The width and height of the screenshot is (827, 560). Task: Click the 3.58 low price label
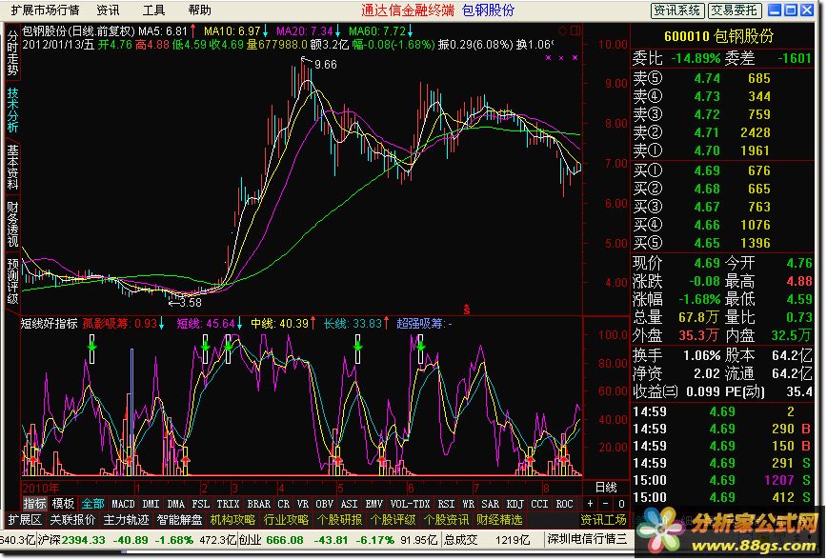pos(191,303)
